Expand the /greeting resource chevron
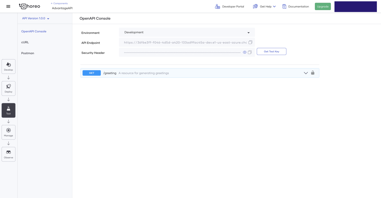The width and height of the screenshot is (381, 198). [306, 73]
